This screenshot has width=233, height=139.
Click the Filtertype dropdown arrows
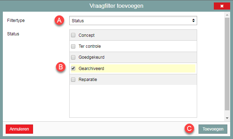click(193, 21)
